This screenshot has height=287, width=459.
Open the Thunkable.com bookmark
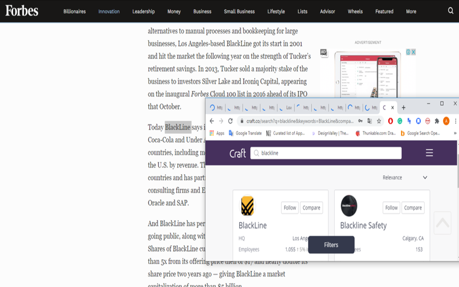click(x=375, y=133)
